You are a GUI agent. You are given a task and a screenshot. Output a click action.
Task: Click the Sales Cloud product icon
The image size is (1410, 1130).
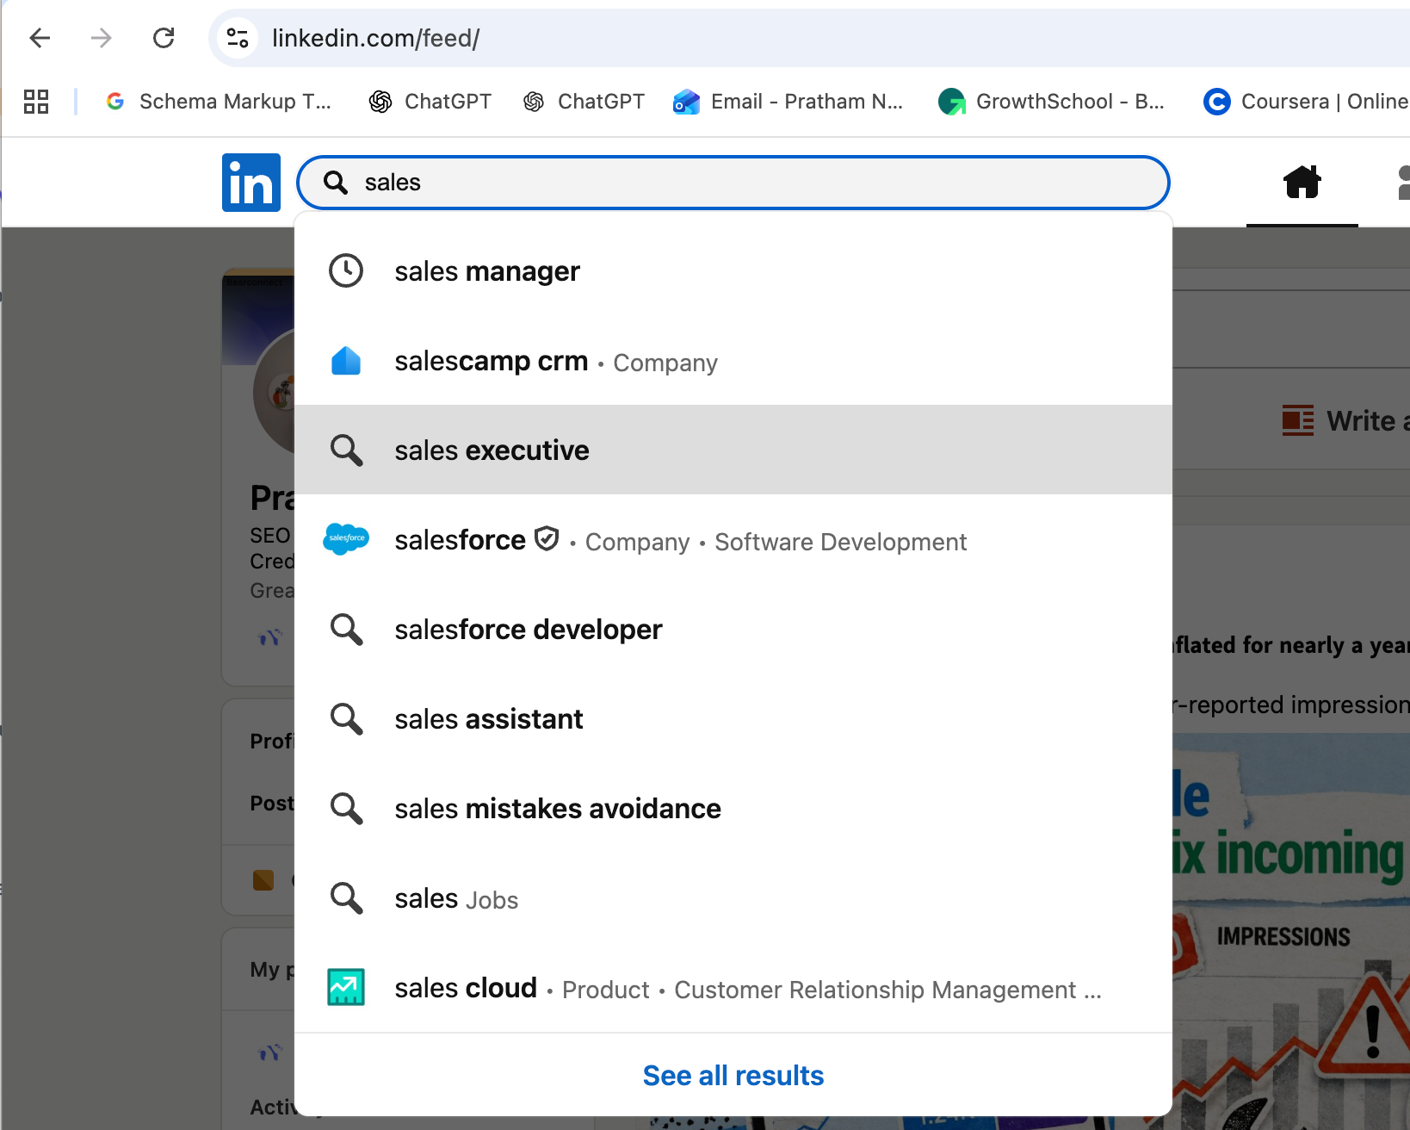[346, 987]
